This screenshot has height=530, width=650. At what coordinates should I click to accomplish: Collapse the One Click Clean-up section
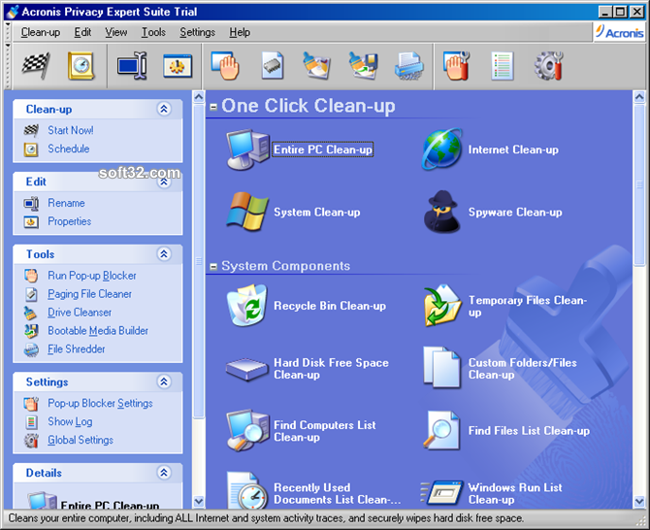point(213,108)
